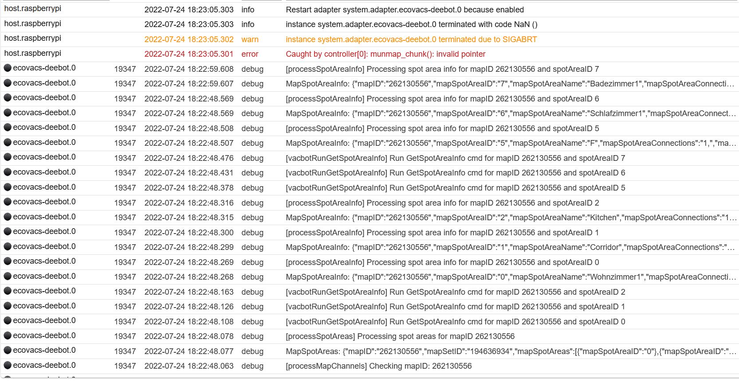Click 'Processing spot area info' message for spotAreaID 1
739x382 pixels.
click(x=442, y=233)
